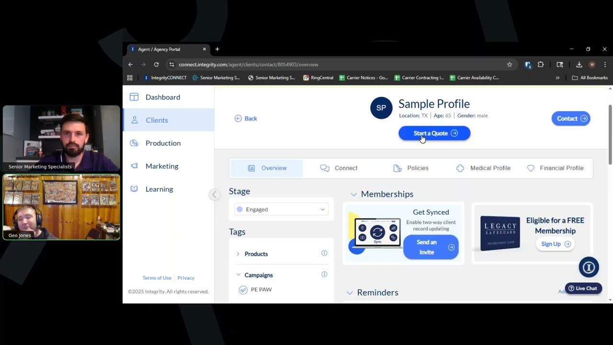Image resolution: width=613 pixels, height=345 pixels.
Task: Open the Terms of Use link
Action: (157, 278)
